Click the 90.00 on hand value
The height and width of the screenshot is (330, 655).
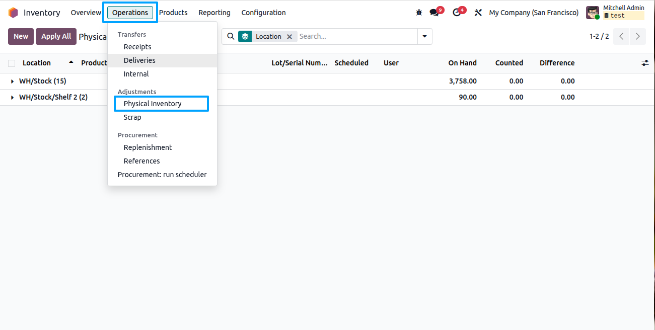(468, 97)
